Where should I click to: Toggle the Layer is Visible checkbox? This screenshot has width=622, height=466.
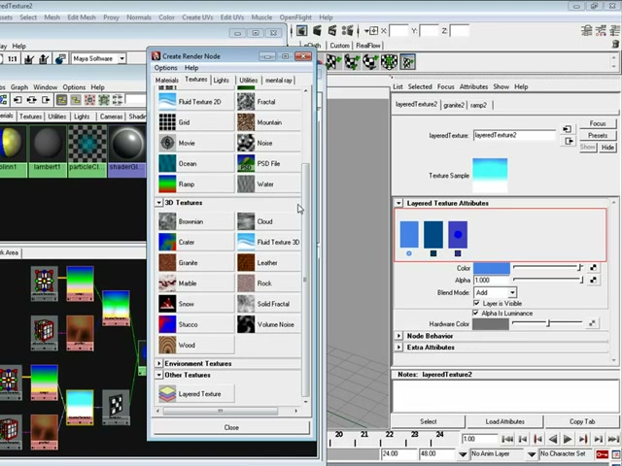(476, 303)
